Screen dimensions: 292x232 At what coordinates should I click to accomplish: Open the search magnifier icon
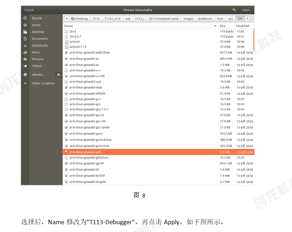pos(234,10)
